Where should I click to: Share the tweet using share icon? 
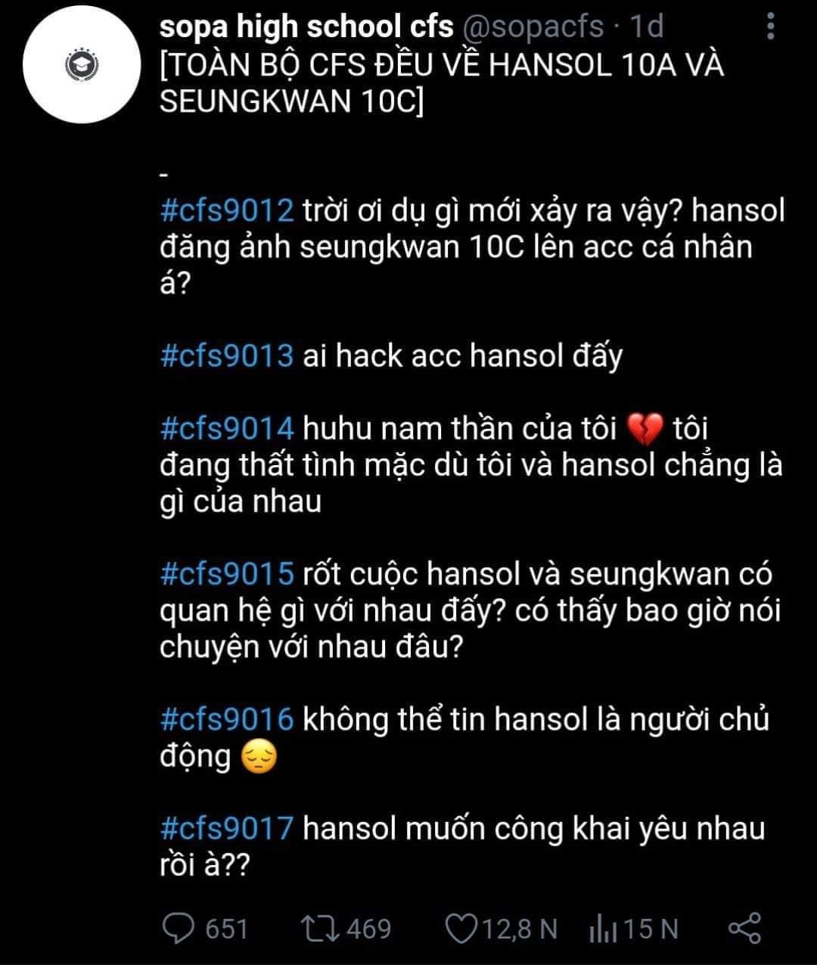(744, 929)
